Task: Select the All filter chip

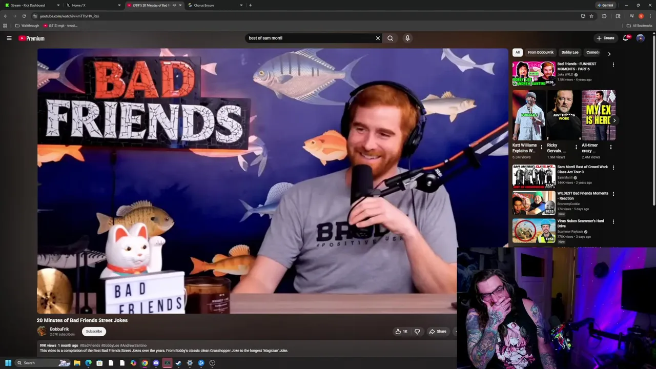Action: [x=518, y=52]
